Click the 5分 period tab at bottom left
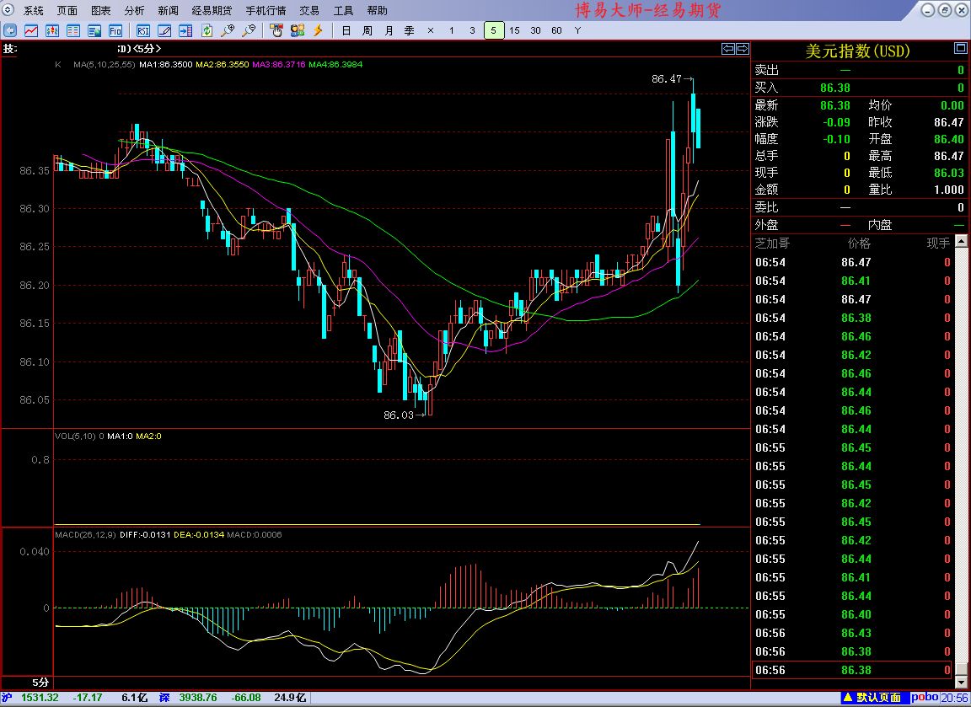This screenshot has height=707, width=971. [40, 683]
